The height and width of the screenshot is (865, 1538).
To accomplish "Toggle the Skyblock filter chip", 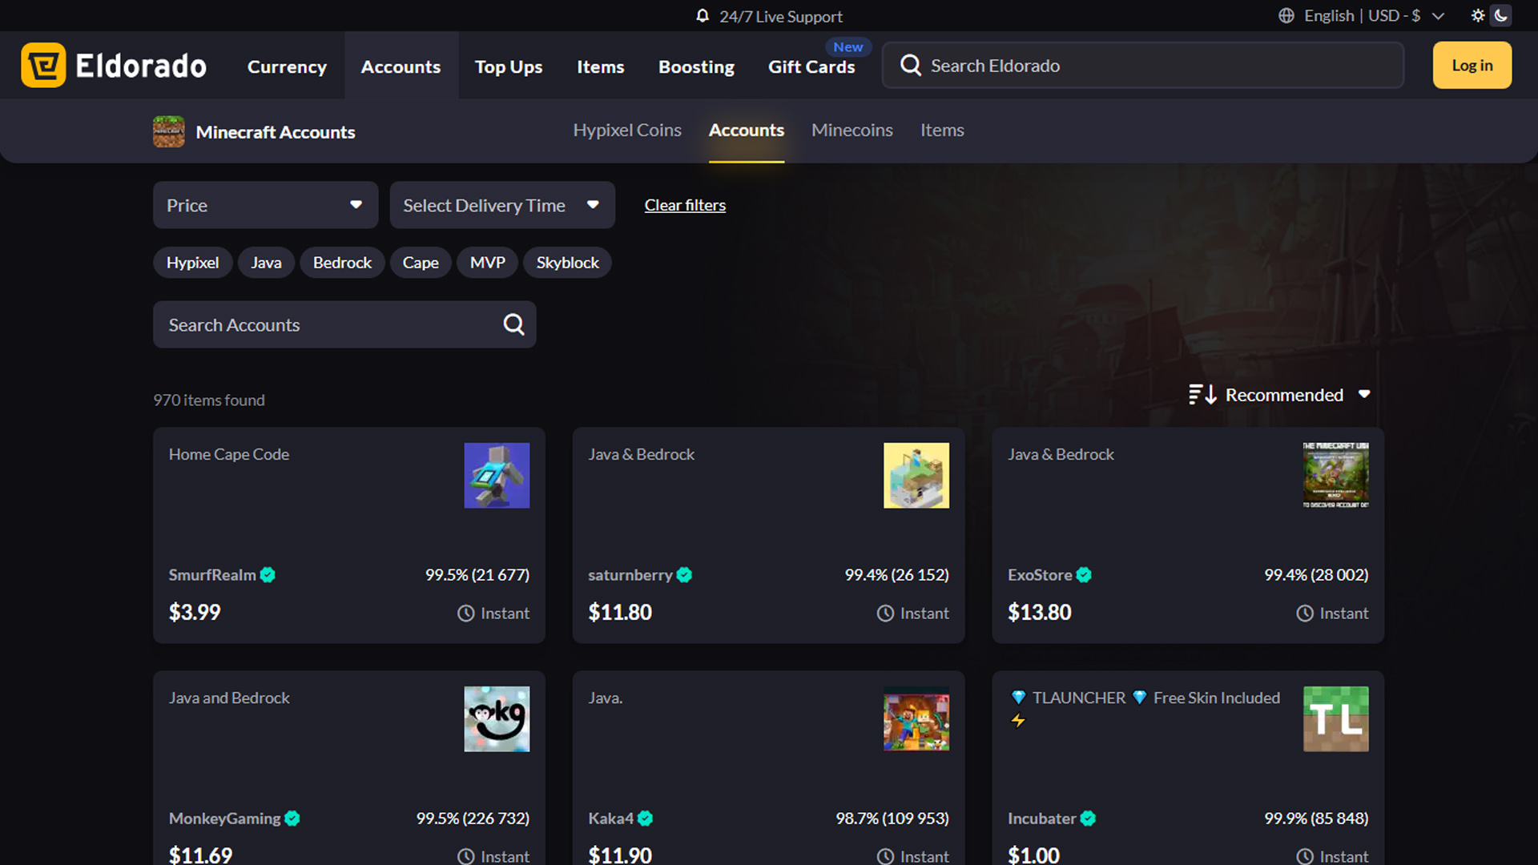I will point(567,262).
